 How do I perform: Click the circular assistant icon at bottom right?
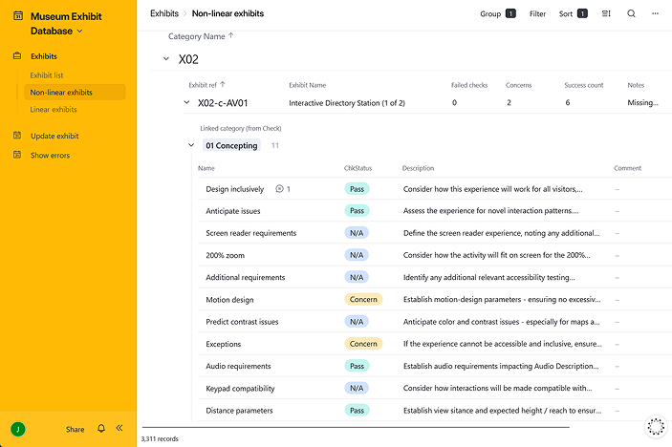(656, 426)
